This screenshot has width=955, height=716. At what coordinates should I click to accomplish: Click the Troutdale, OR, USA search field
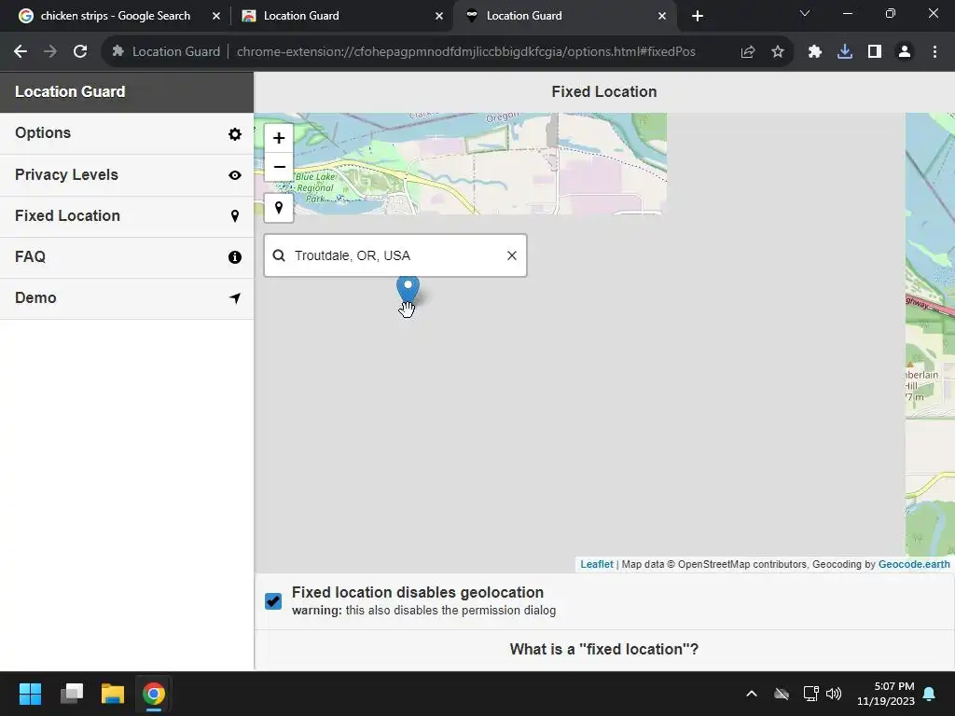point(395,255)
